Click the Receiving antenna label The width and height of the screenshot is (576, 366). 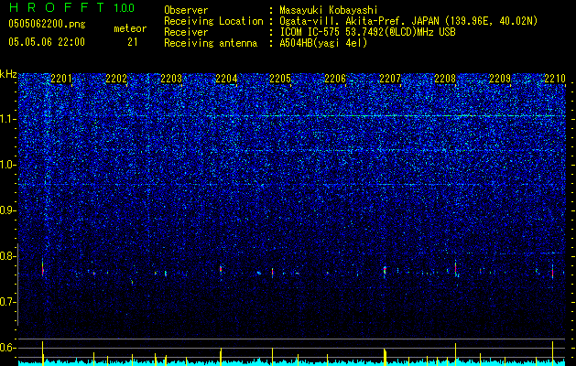[211, 43]
